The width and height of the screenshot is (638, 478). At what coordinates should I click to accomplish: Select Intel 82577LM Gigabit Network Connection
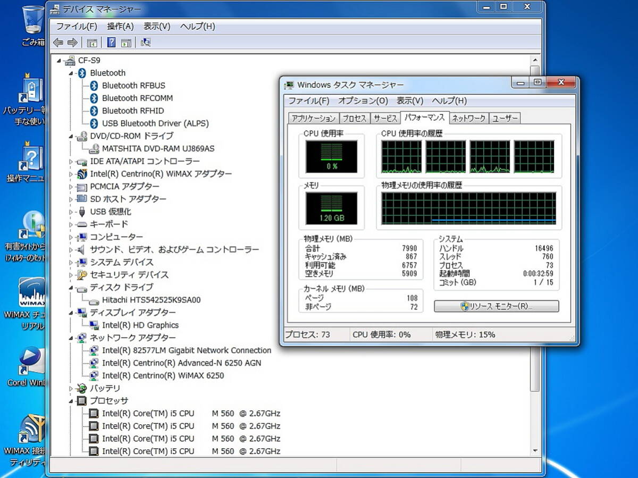(x=187, y=350)
